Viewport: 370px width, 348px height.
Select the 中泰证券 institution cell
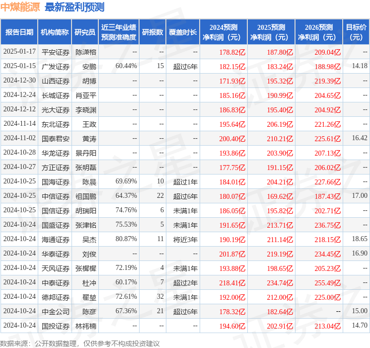coord(56,283)
